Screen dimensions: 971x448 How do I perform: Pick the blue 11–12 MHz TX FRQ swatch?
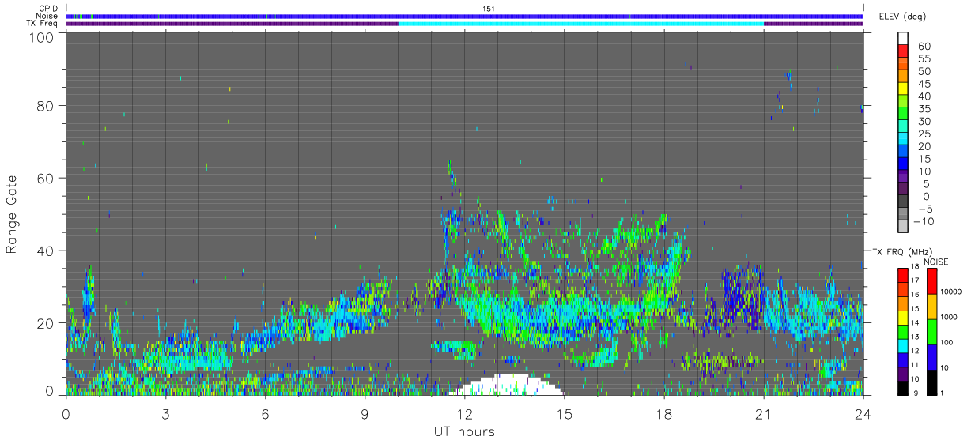tap(903, 360)
